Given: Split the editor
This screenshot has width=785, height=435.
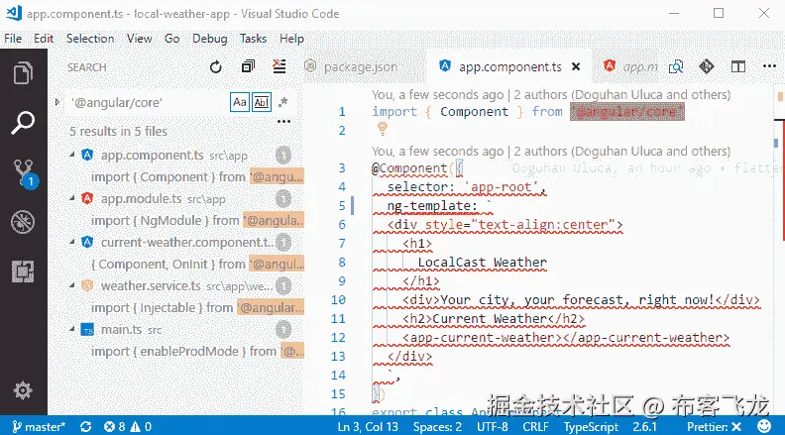Looking at the screenshot, I should pos(738,66).
